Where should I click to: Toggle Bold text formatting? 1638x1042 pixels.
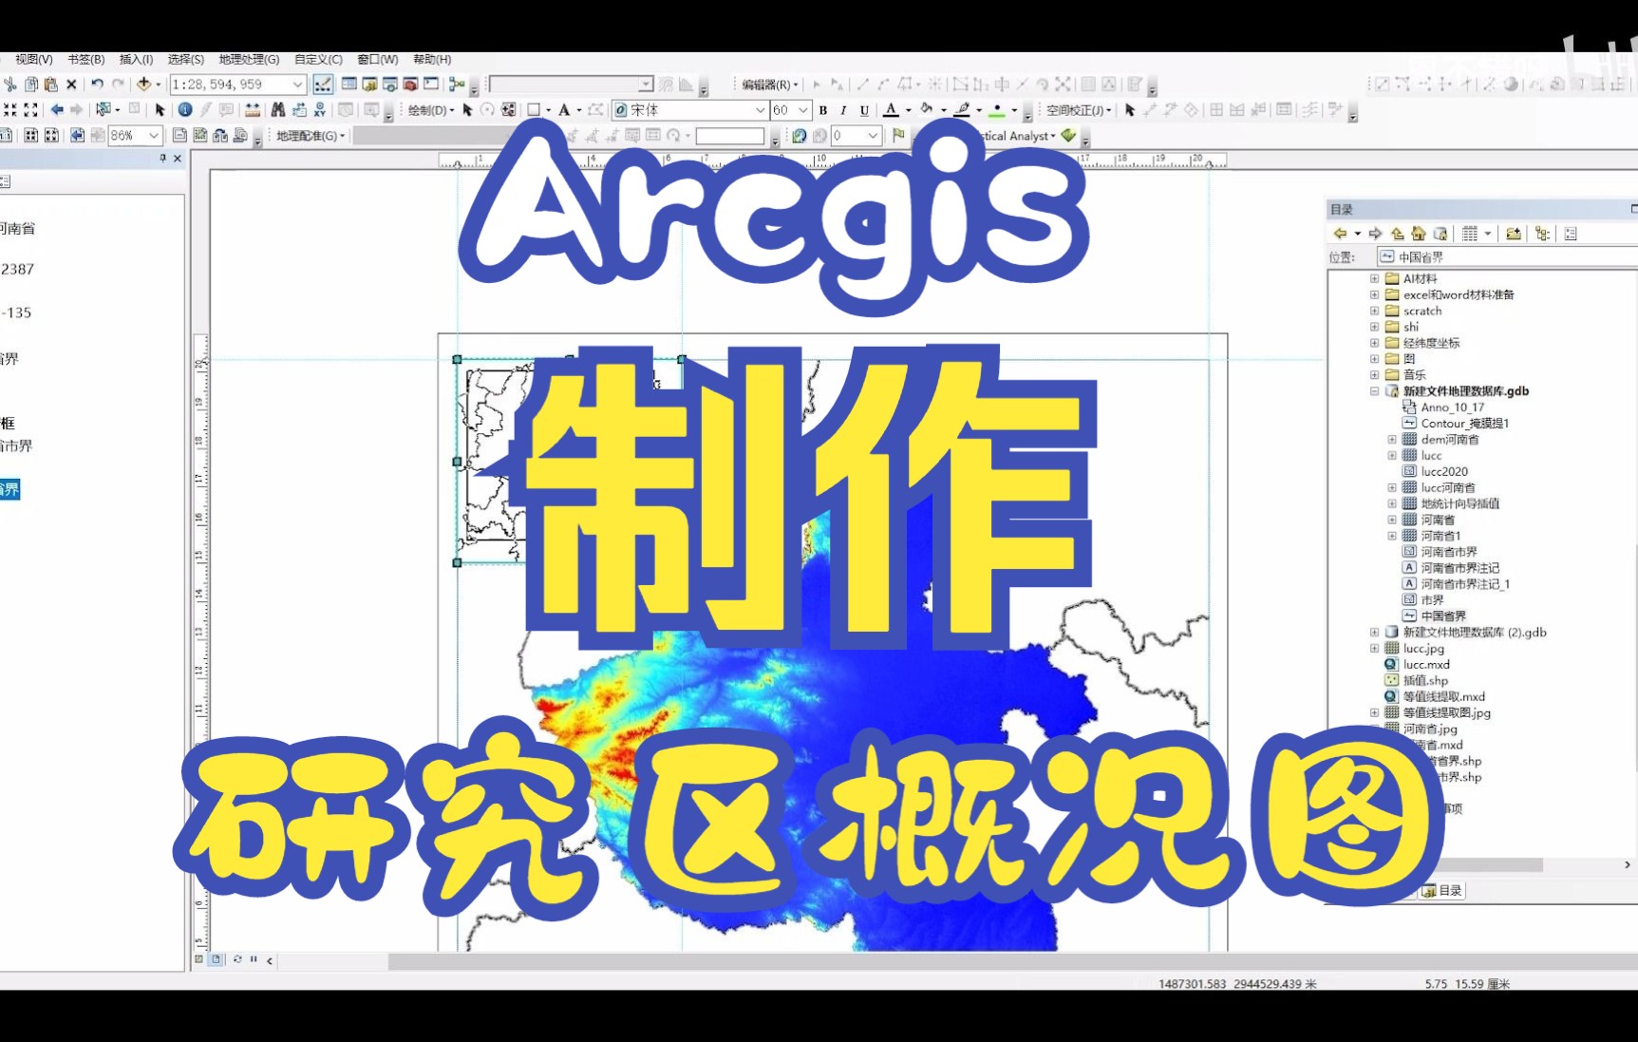(823, 110)
